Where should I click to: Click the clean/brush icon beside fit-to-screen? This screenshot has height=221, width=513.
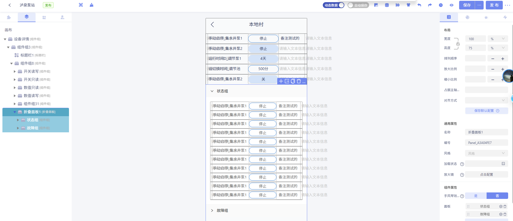click(x=92, y=5)
